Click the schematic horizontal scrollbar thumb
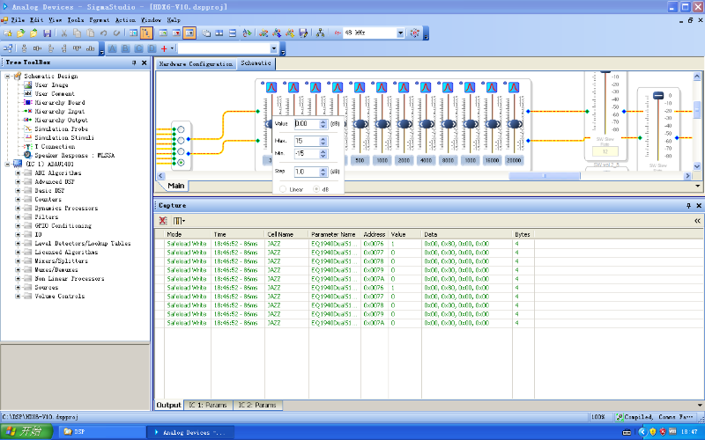The height and width of the screenshot is (440, 705). [x=545, y=176]
